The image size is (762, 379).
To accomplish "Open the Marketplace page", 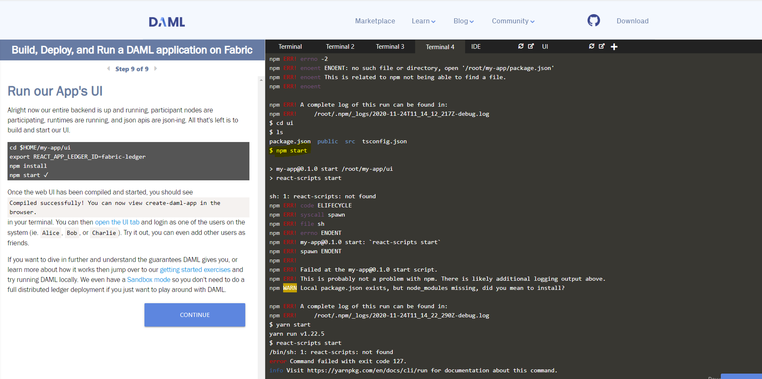I will coord(375,21).
